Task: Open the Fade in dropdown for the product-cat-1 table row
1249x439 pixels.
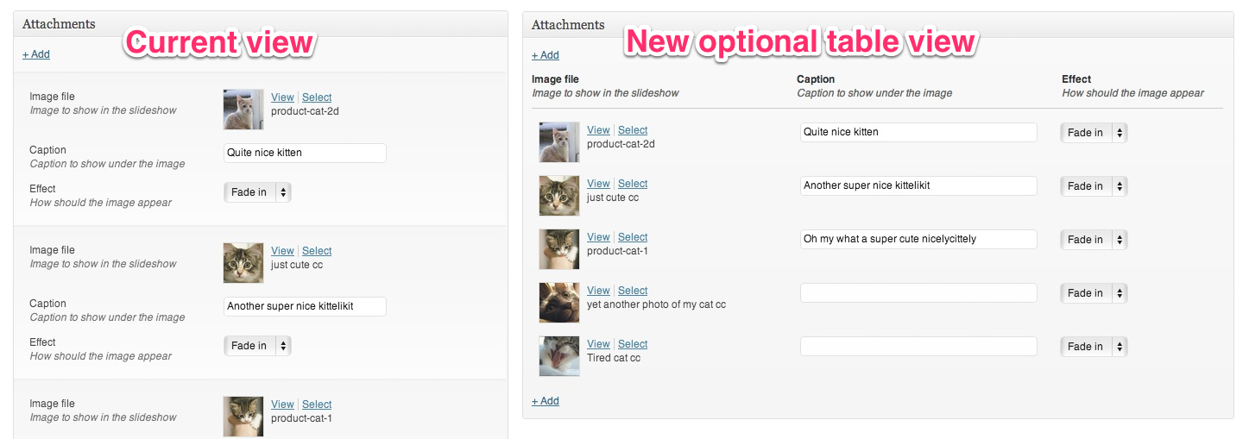Action: tap(1094, 240)
